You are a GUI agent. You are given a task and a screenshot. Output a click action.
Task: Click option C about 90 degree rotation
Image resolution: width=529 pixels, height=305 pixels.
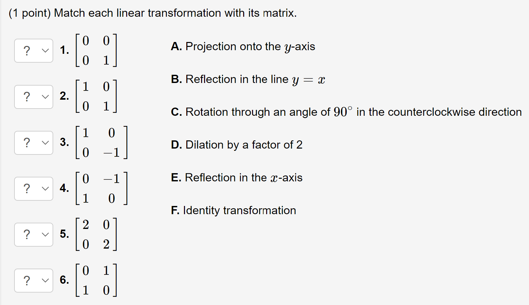(x=346, y=112)
